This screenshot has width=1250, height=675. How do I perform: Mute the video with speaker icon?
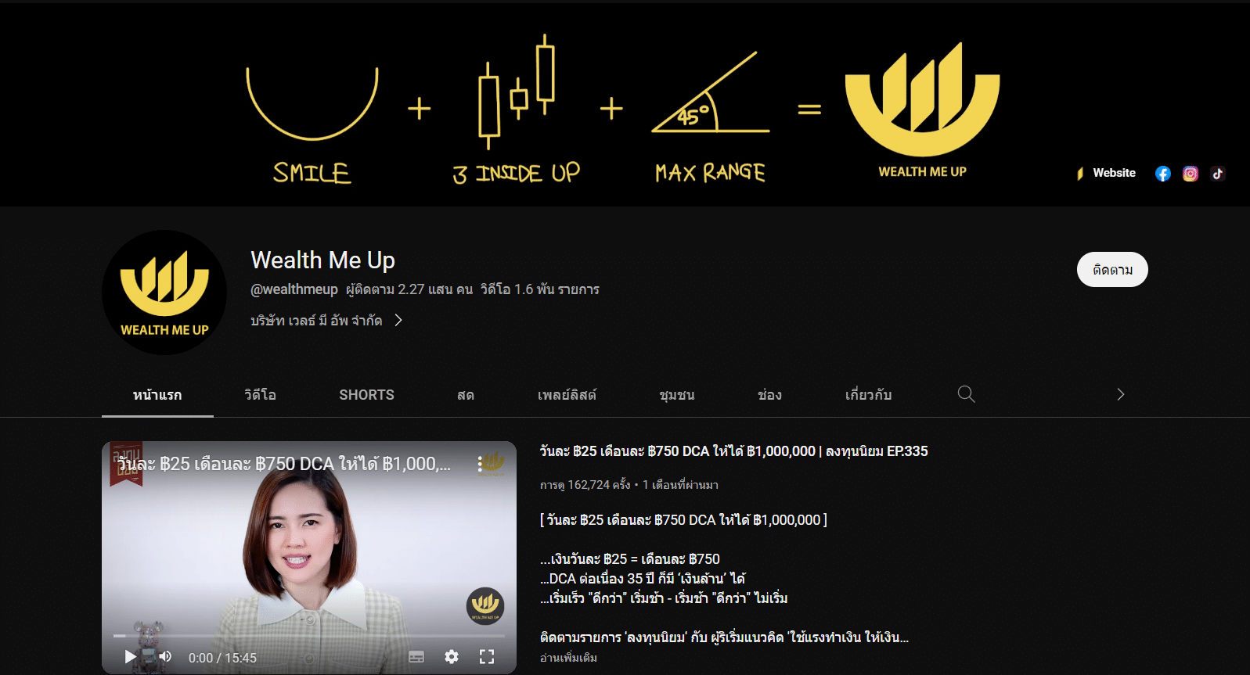pyautogui.click(x=165, y=657)
